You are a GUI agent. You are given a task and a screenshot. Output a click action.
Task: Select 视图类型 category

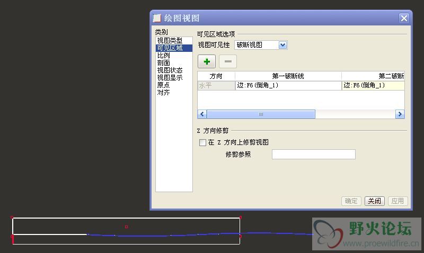(170, 41)
